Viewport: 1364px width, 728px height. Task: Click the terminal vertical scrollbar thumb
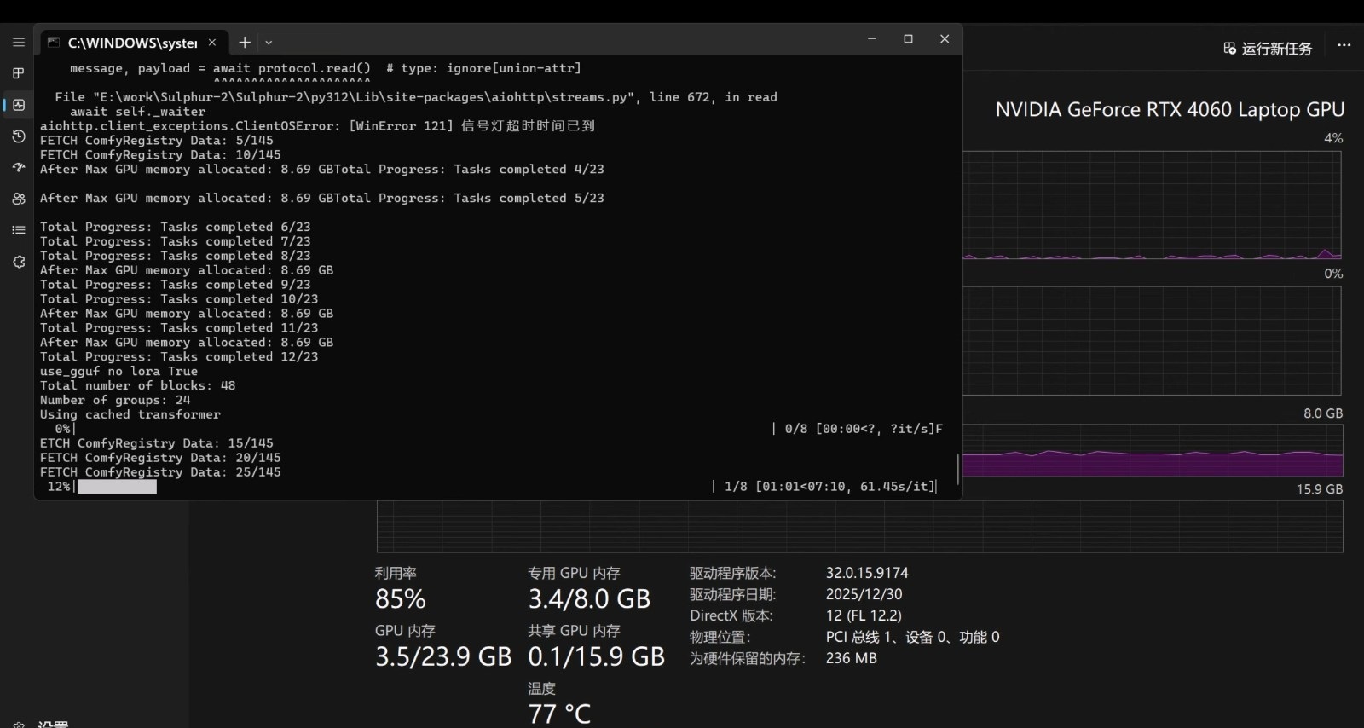point(958,469)
